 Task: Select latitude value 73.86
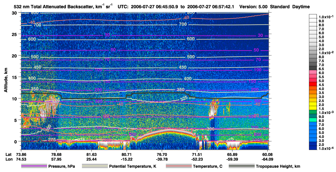pyautogui.click(x=21, y=154)
